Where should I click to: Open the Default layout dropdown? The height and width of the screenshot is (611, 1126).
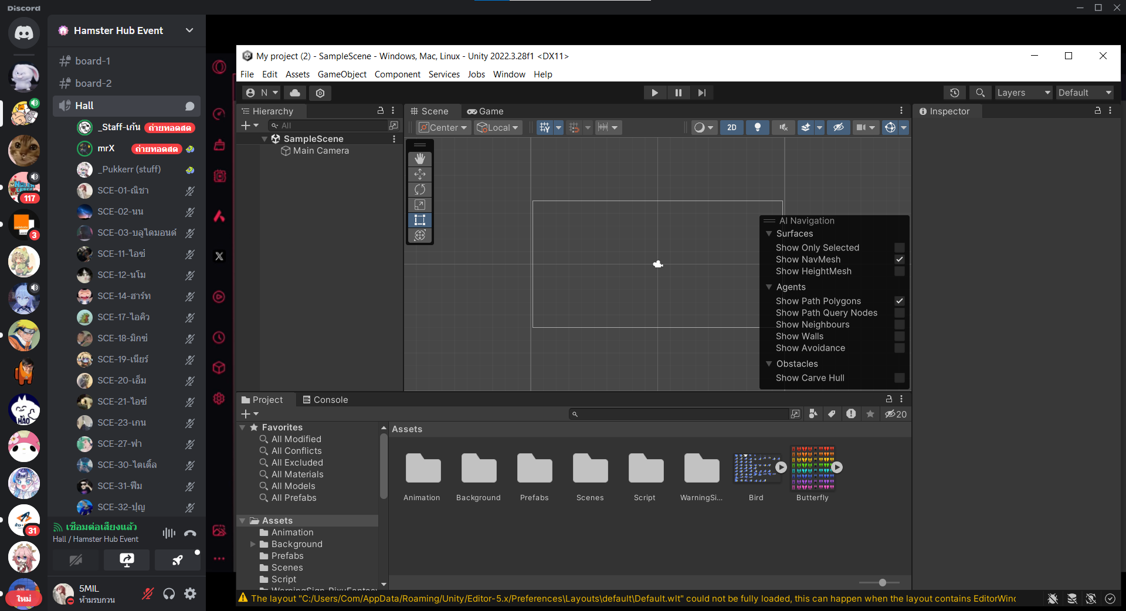(x=1084, y=92)
